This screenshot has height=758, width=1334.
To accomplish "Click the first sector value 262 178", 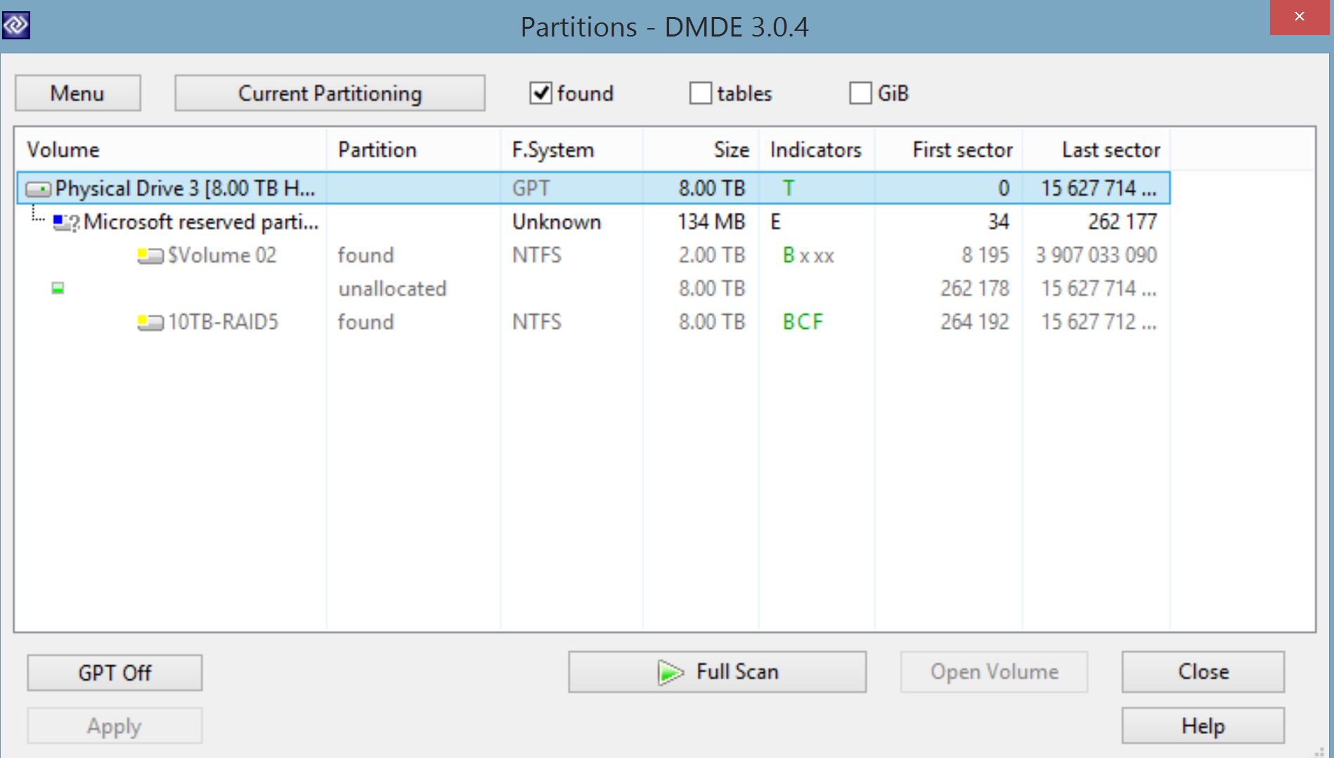I will pyautogui.click(x=975, y=289).
